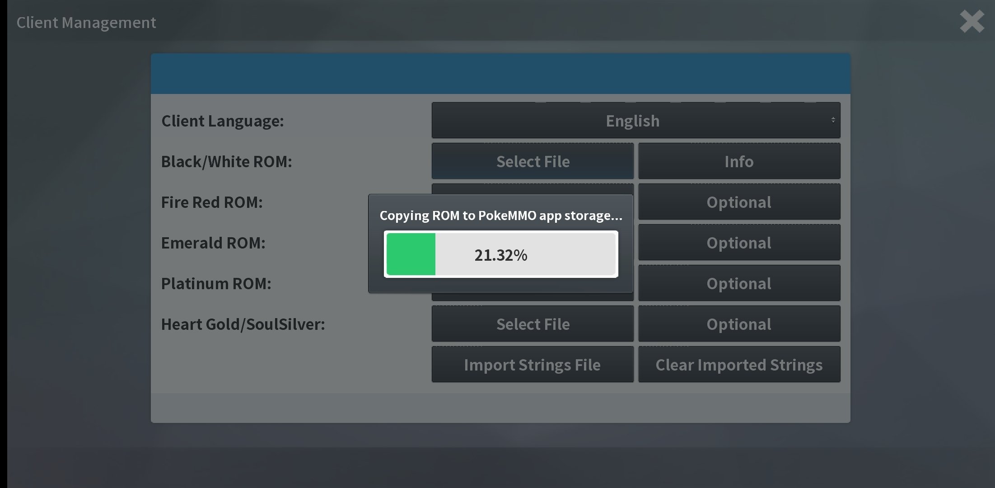The height and width of the screenshot is (488, 995).
Task: Click the Emerald ROM Optional button
Action: tap(738, 242)
